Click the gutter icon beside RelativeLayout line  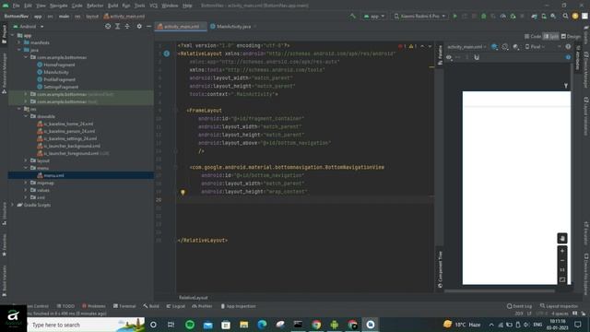pyautogui.click(x=167, y=53)
